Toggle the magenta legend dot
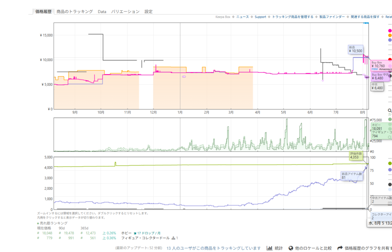 click(390, 31)
